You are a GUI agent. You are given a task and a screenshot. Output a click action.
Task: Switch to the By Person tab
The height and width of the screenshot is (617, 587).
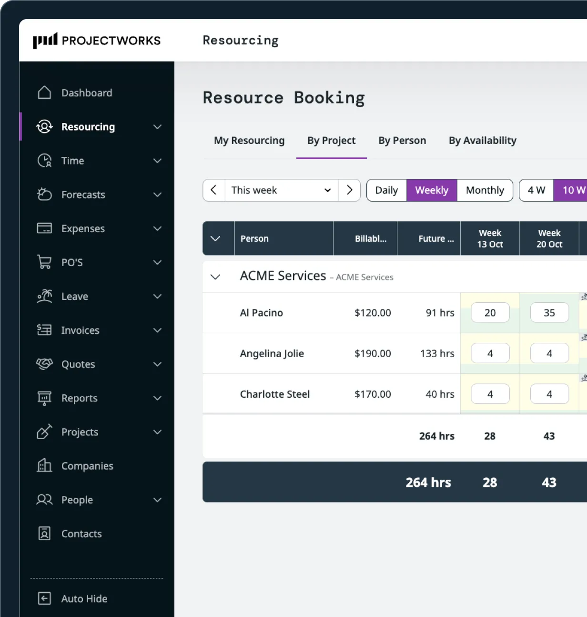[402, 140]
